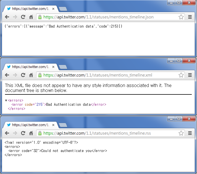The width and height of the screenshot is (197, 174).
Task: Open home page in the .xml window
Action: (x=31, y=75)
